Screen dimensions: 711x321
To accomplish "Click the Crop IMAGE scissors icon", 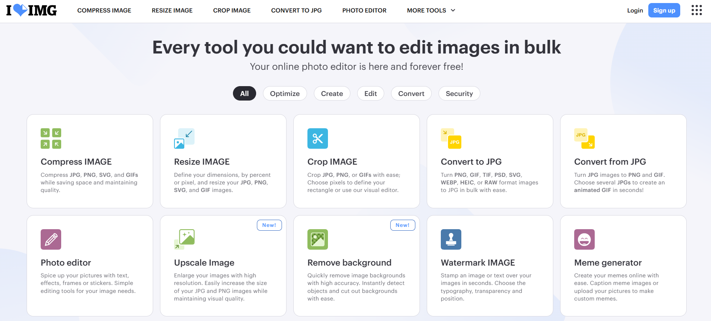I will [318, 138].
